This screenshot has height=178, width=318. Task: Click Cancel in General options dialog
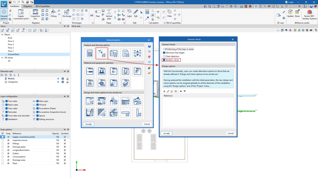pyautogui.click(x=147, y=124)
